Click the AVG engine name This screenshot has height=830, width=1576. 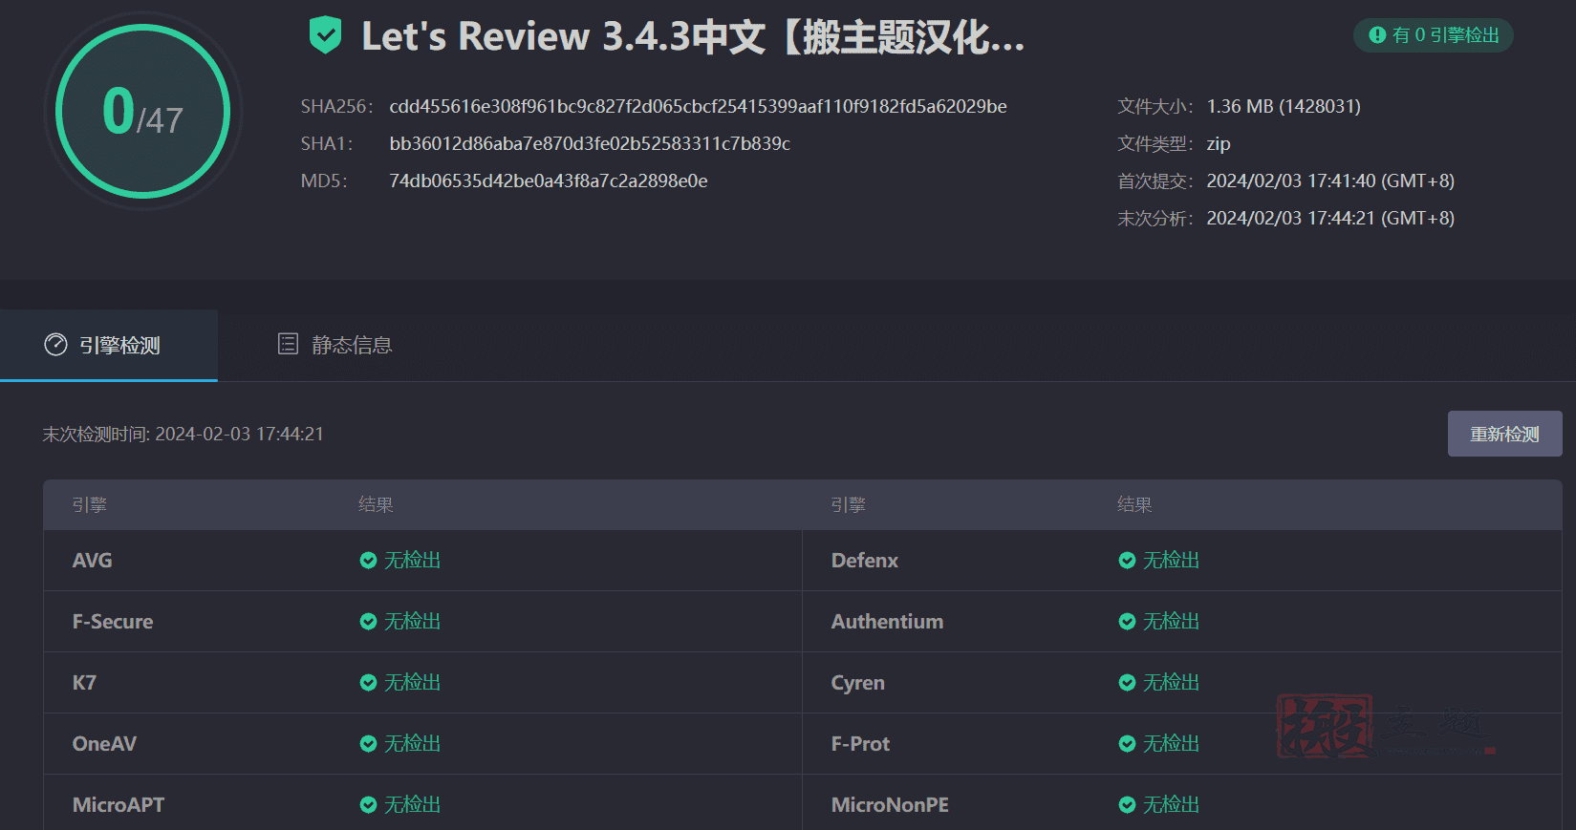[92, 561]
